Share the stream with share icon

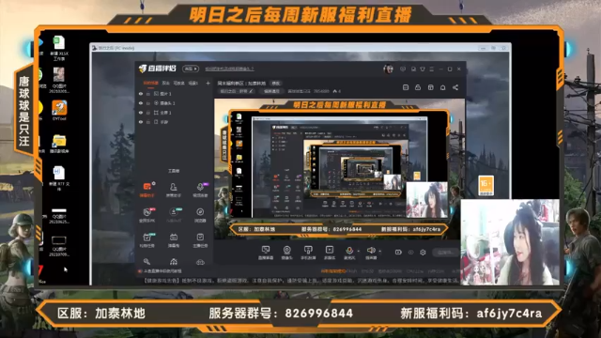coord(455,87)
